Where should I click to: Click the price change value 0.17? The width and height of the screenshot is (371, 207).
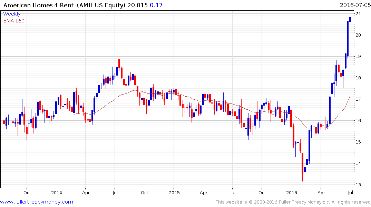click(x=156, y=5)
